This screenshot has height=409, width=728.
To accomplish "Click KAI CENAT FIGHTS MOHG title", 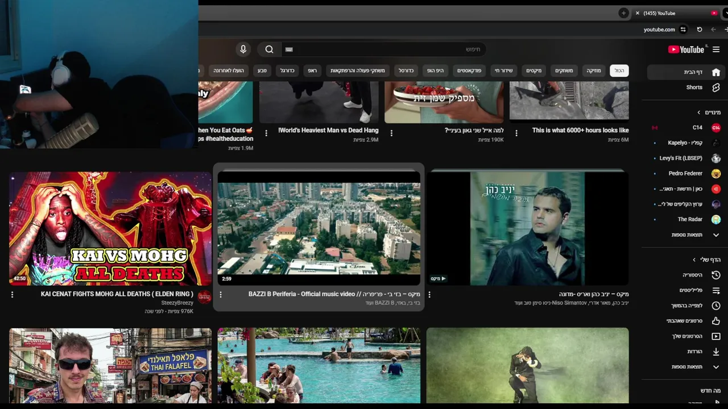I will point(117,294).
